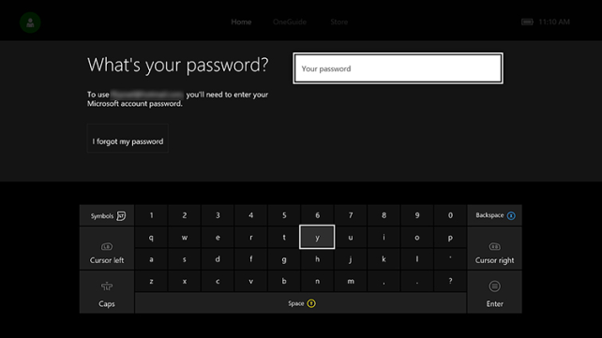Pick the c key
602x338 pixels.
[218, 281]
